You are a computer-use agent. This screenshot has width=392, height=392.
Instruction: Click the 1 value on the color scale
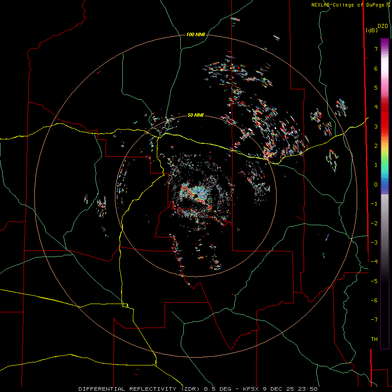[376, 165]
